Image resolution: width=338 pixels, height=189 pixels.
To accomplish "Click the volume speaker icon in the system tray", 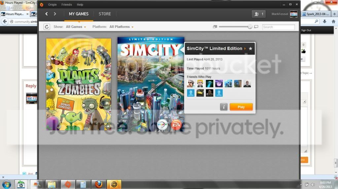I will (313, 184).
